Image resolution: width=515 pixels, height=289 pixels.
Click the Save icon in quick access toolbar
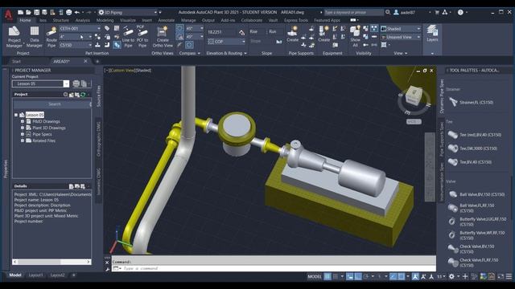(x=36, y=12)
